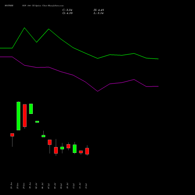Click the 'H: 4.48' high value

tap(99, 10)
